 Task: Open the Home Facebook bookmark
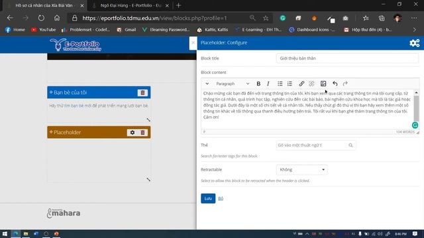(x=15, y=30)
